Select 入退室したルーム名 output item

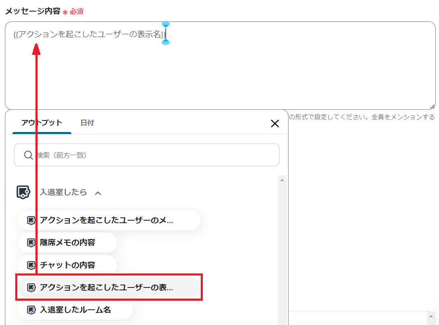pos(75,310)
